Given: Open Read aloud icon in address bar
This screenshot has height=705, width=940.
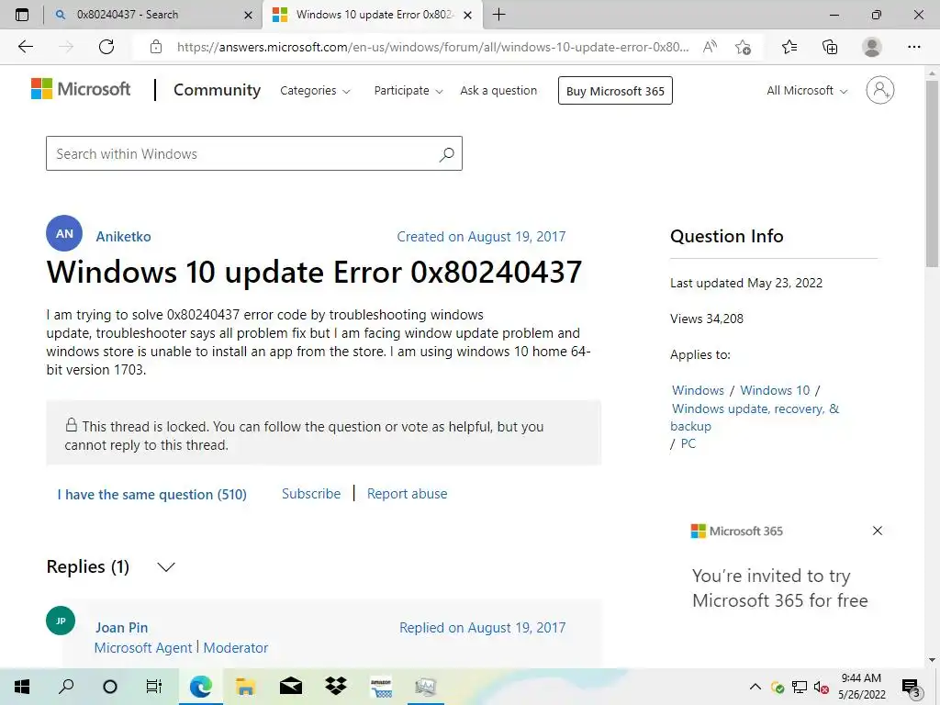Looking at the screenshot, I should point(710,47).
